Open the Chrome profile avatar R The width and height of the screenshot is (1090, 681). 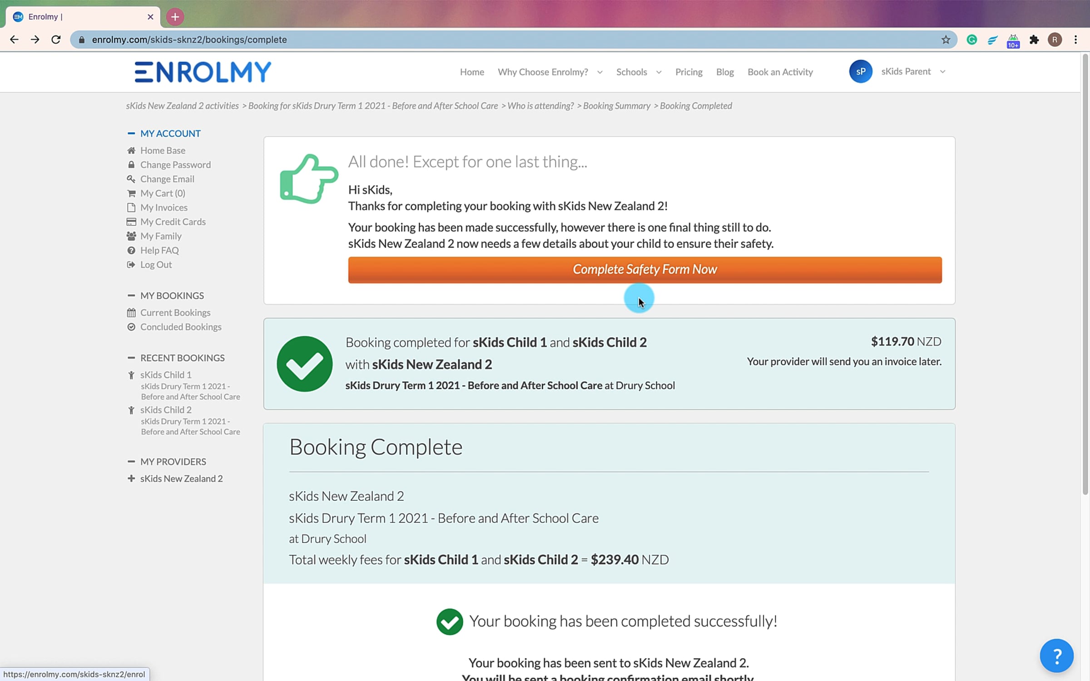[1055, 39]
